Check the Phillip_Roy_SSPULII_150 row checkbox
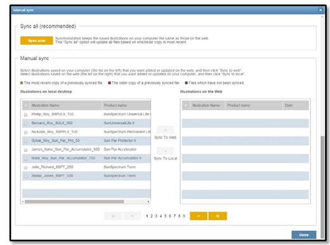The image size is (330, 245). [x=26, y=115]
